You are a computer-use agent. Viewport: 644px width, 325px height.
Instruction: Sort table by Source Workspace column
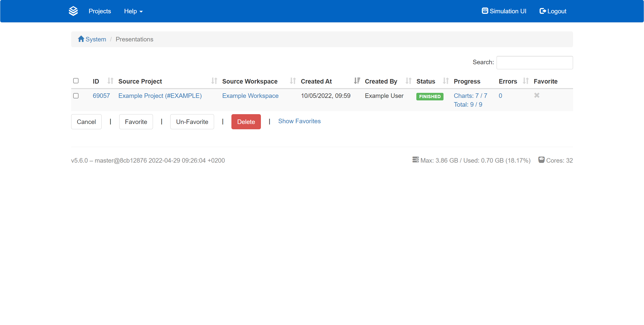coord(293,81)
